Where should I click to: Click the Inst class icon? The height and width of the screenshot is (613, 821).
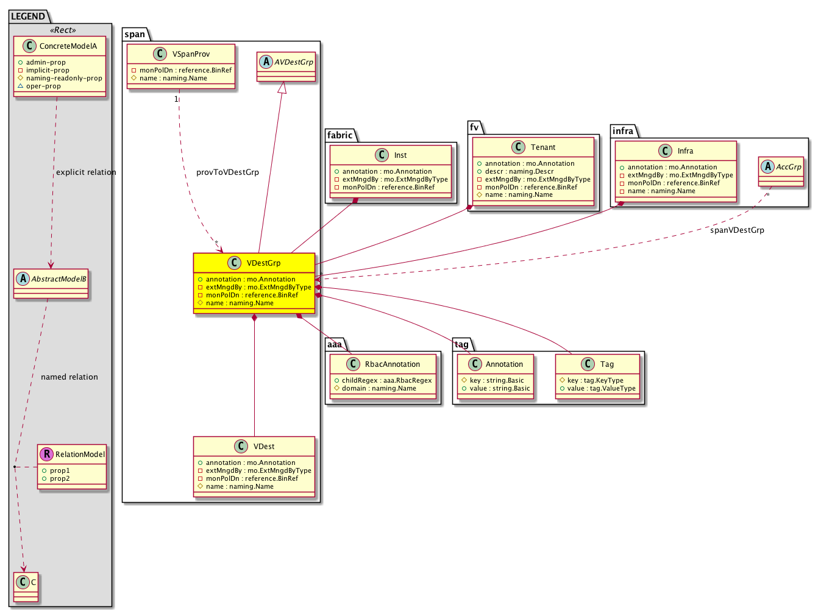click(x=382, y=155)
